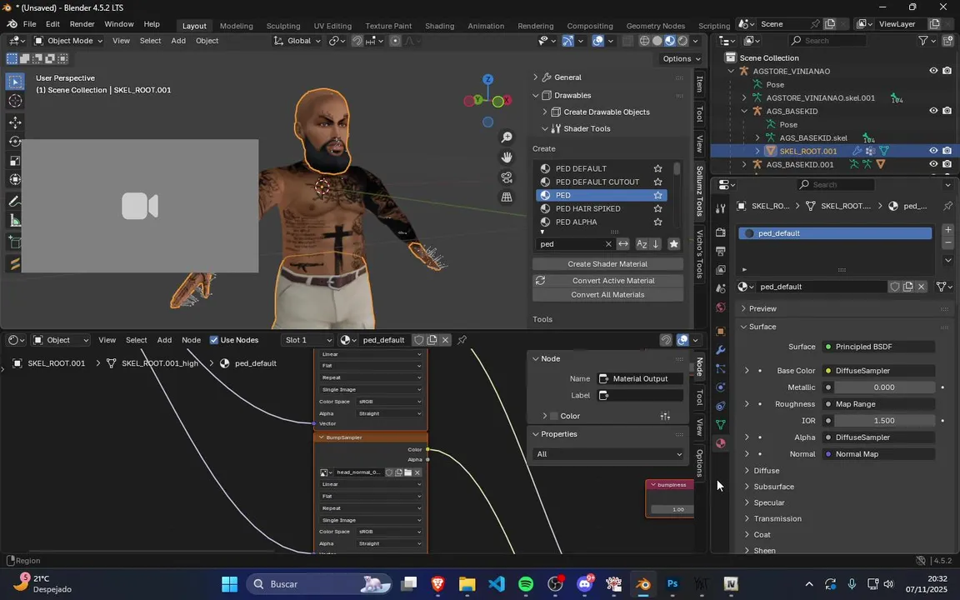Open the Render menu
Viewport: 960px width, 600px height.
pos(82,24)
